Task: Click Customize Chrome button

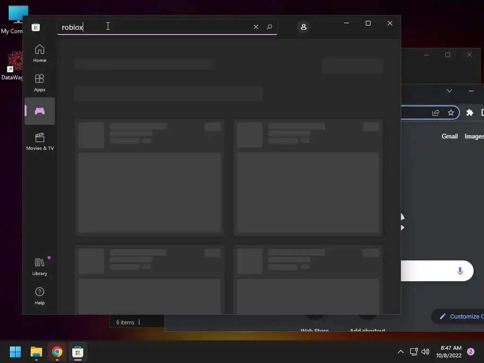Action: (x=458, y=316)
